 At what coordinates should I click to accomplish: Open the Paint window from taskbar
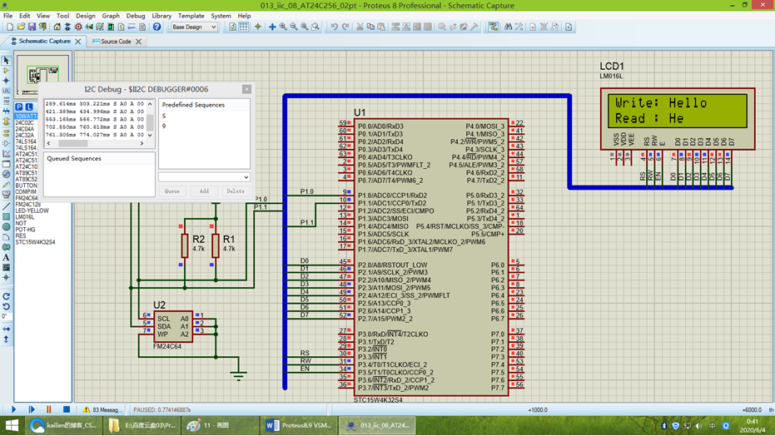[x=220, y=425]
